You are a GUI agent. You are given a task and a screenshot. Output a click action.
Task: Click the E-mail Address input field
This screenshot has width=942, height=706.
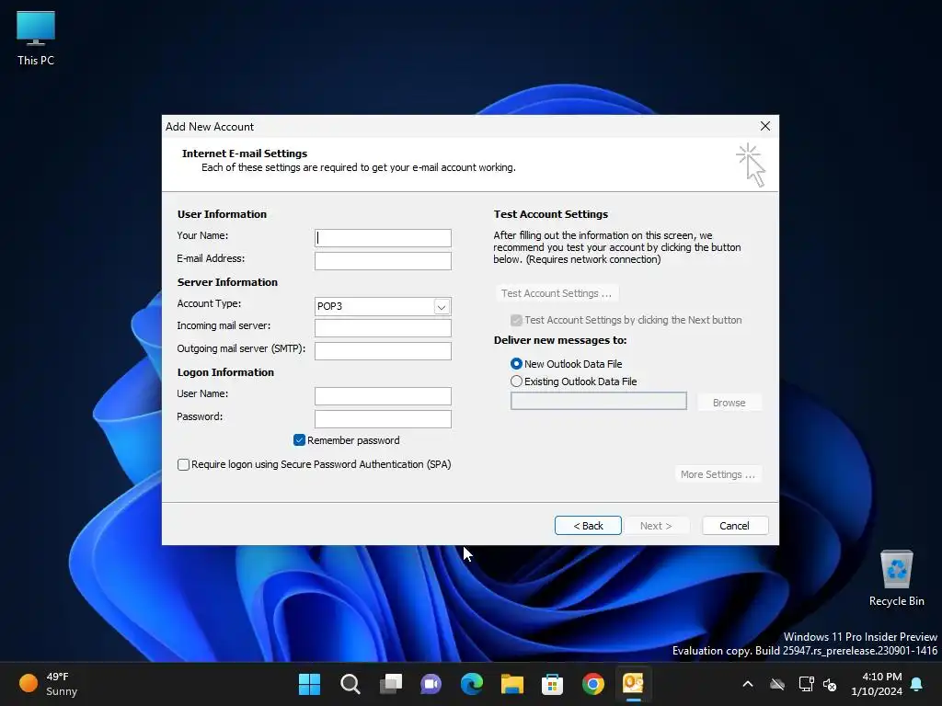point(383,260)
